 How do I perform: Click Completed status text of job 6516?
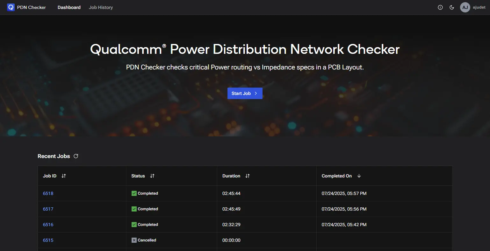(148, 225)
